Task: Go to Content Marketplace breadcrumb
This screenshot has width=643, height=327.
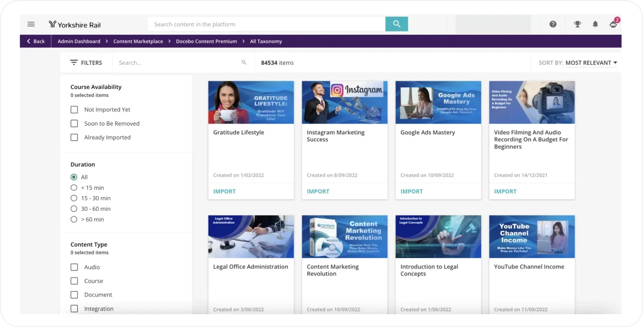Action: click(138, 41)
